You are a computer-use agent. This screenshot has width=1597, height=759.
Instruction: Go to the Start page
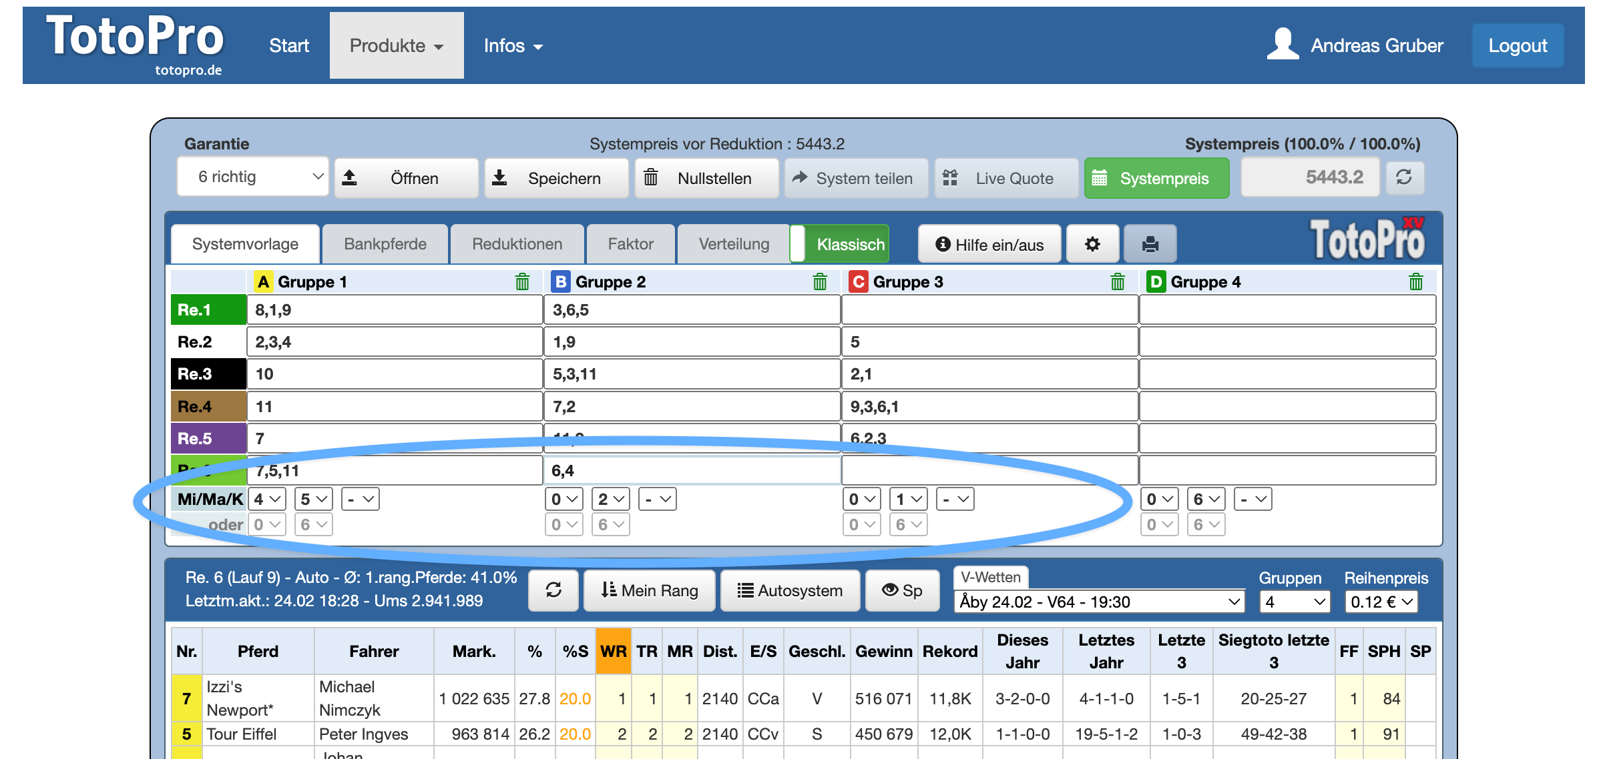(x=289, y=45)
